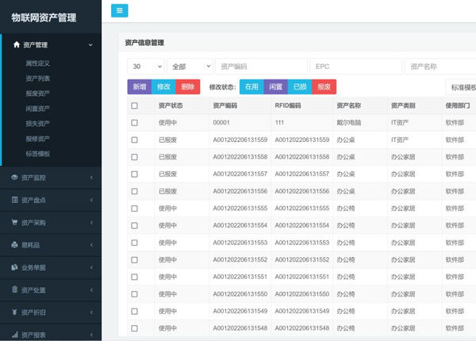Select checkbox for asset A001202206131559
The image size is (476, 341).
tap(134, 140)
